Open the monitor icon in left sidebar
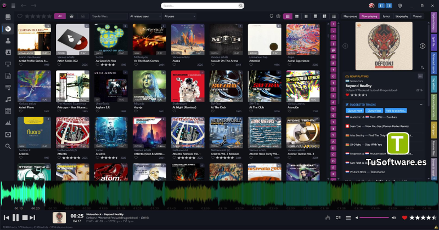This screenshot has height=230, width=439. pos(8,64)
